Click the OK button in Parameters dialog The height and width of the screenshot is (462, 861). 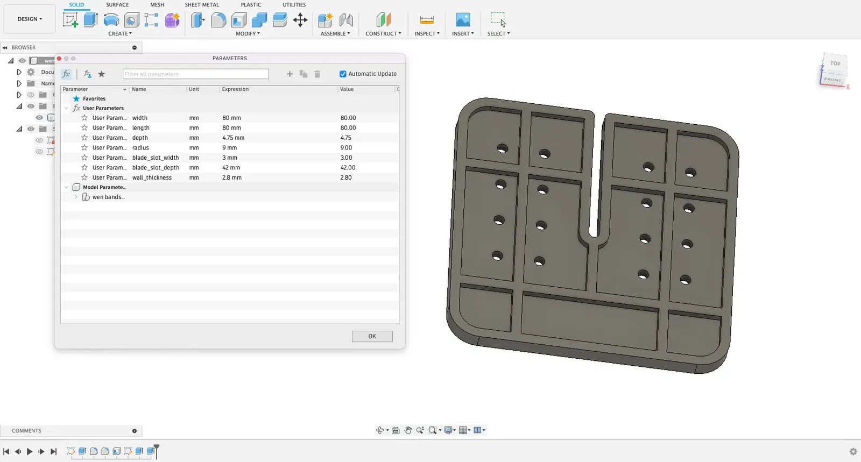coord(372,337)
